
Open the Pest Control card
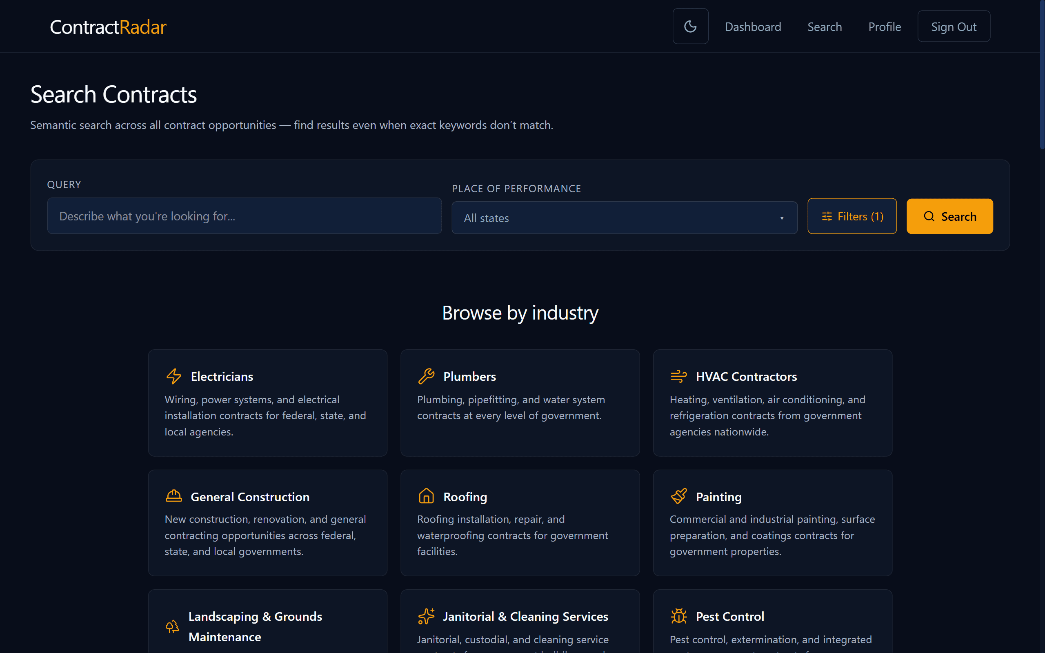click(x=772, y=622)
